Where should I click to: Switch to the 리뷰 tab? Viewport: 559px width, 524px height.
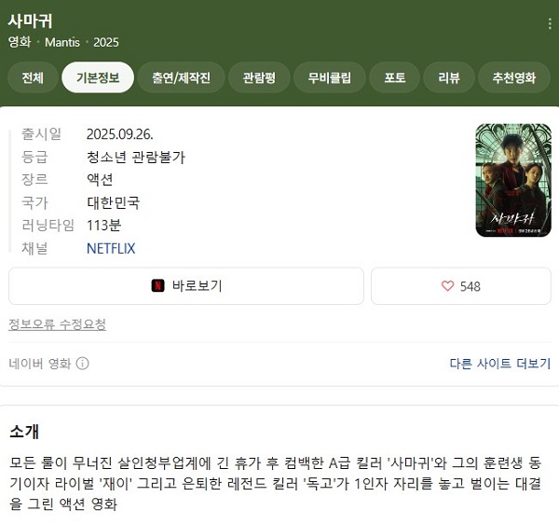pyautogui.click(x=449, y=77)
